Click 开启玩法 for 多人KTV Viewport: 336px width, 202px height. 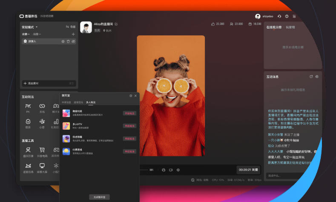tap(129, 126)
